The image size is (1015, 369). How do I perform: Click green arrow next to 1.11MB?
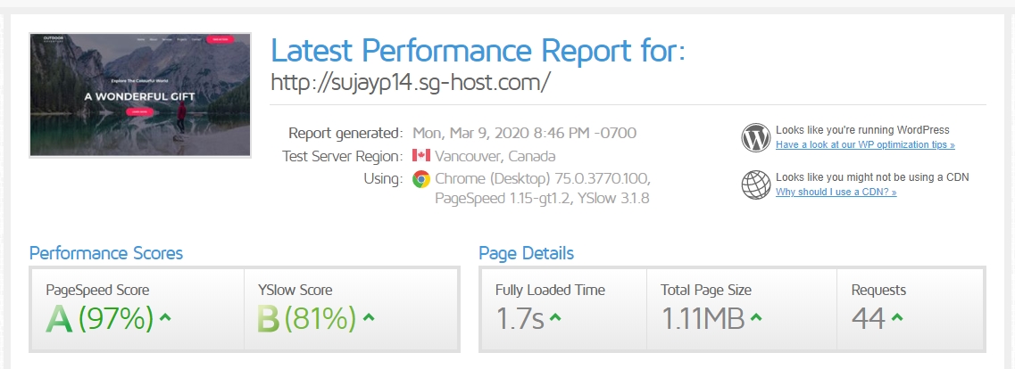[756, 316]
